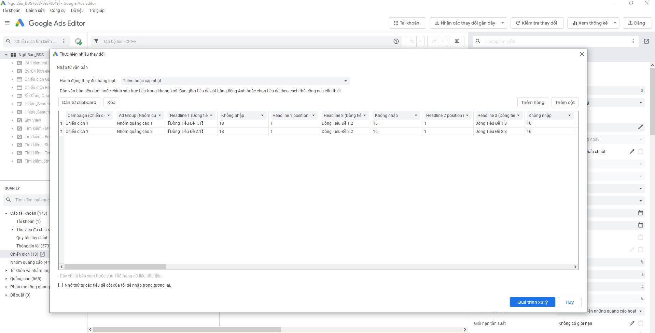Click the pop-out icon next to Chiến dịch (13)
The image size is (655, 333).
43,254
